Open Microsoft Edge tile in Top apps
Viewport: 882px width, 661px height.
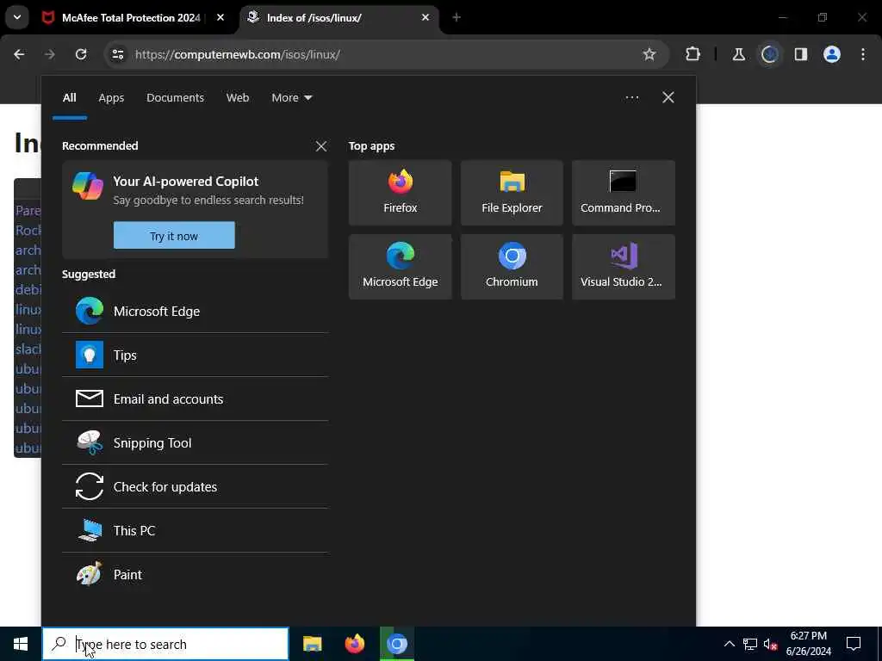point(400,267)
